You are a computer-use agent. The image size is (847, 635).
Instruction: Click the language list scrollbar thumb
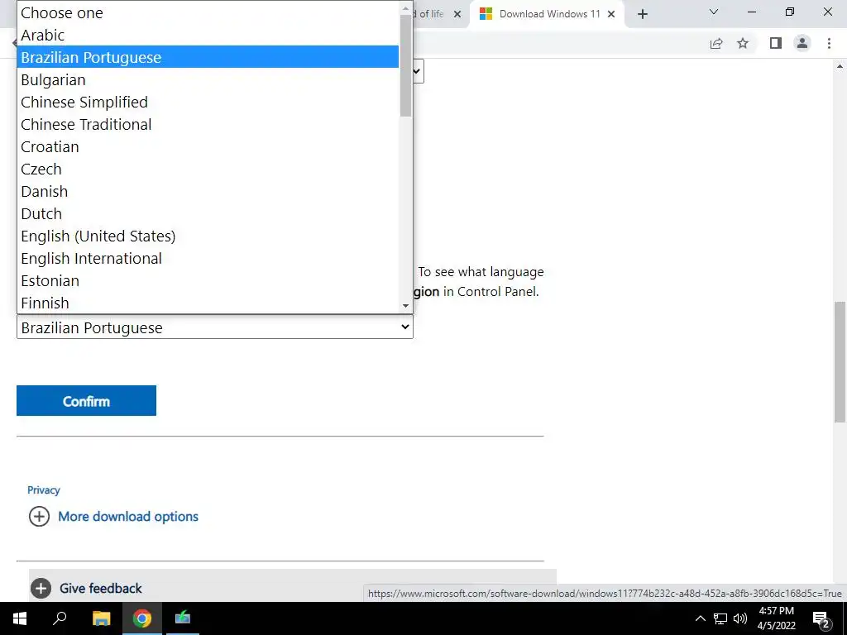pyautogui.click(x=405, y=65)
